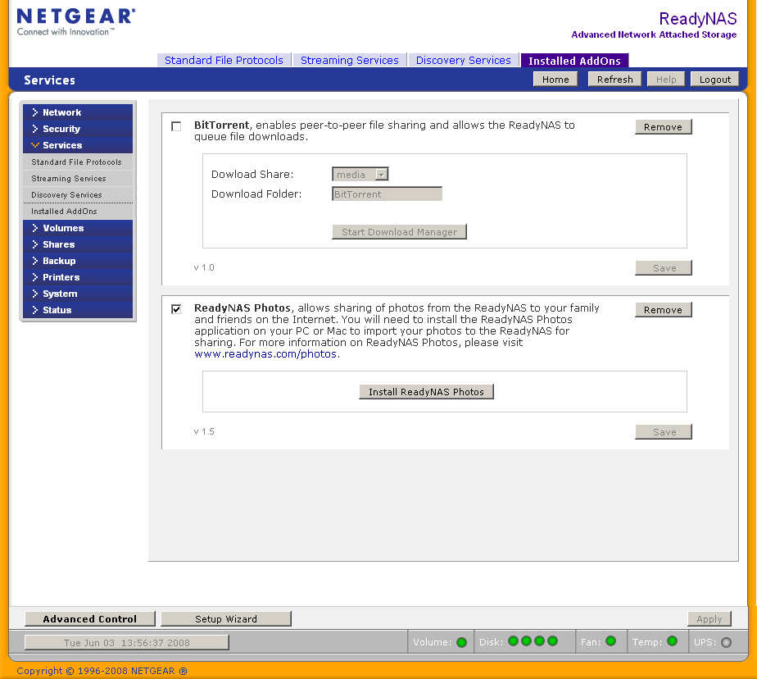Screen dimensions: 757x679
Task: Expand the Shares sidebar section
Action: click(78, 244)
